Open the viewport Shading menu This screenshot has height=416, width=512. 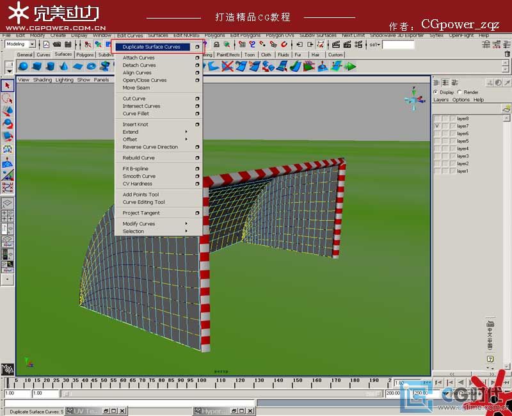[x=42, y=79]
